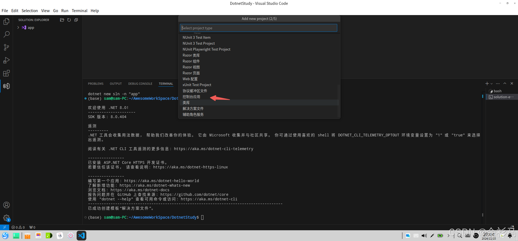This screenshot has height=241, width=518.
Task: Open the music player taskbar icon
Action: 49,236
